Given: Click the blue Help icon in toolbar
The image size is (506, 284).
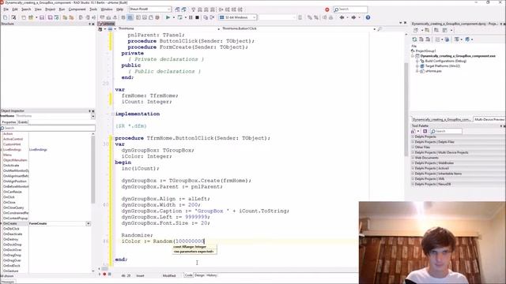Looking at the screenshot, I should (368, 17).
